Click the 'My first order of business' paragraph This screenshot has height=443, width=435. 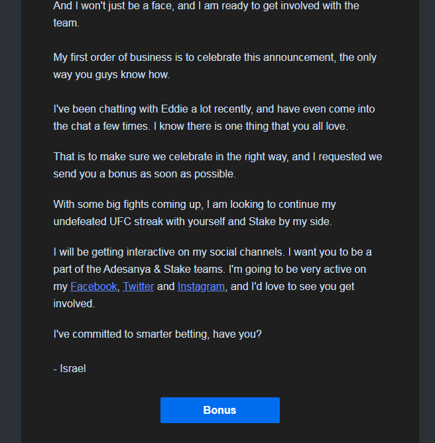pyautogui.click(x=215, y=66)
